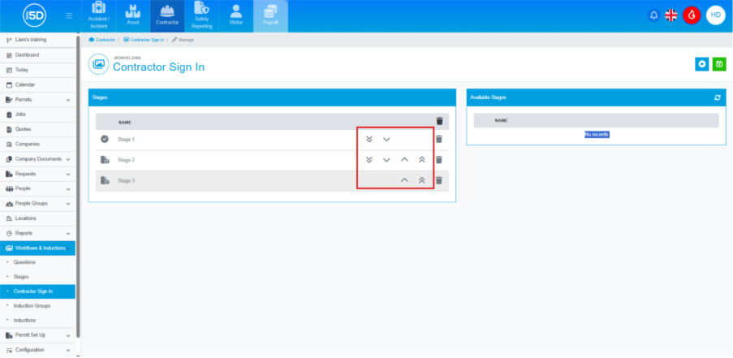The height and width of the screenshot is (358, 733).
Task: Select the Contractor module tab
Action: coord(167,16)
